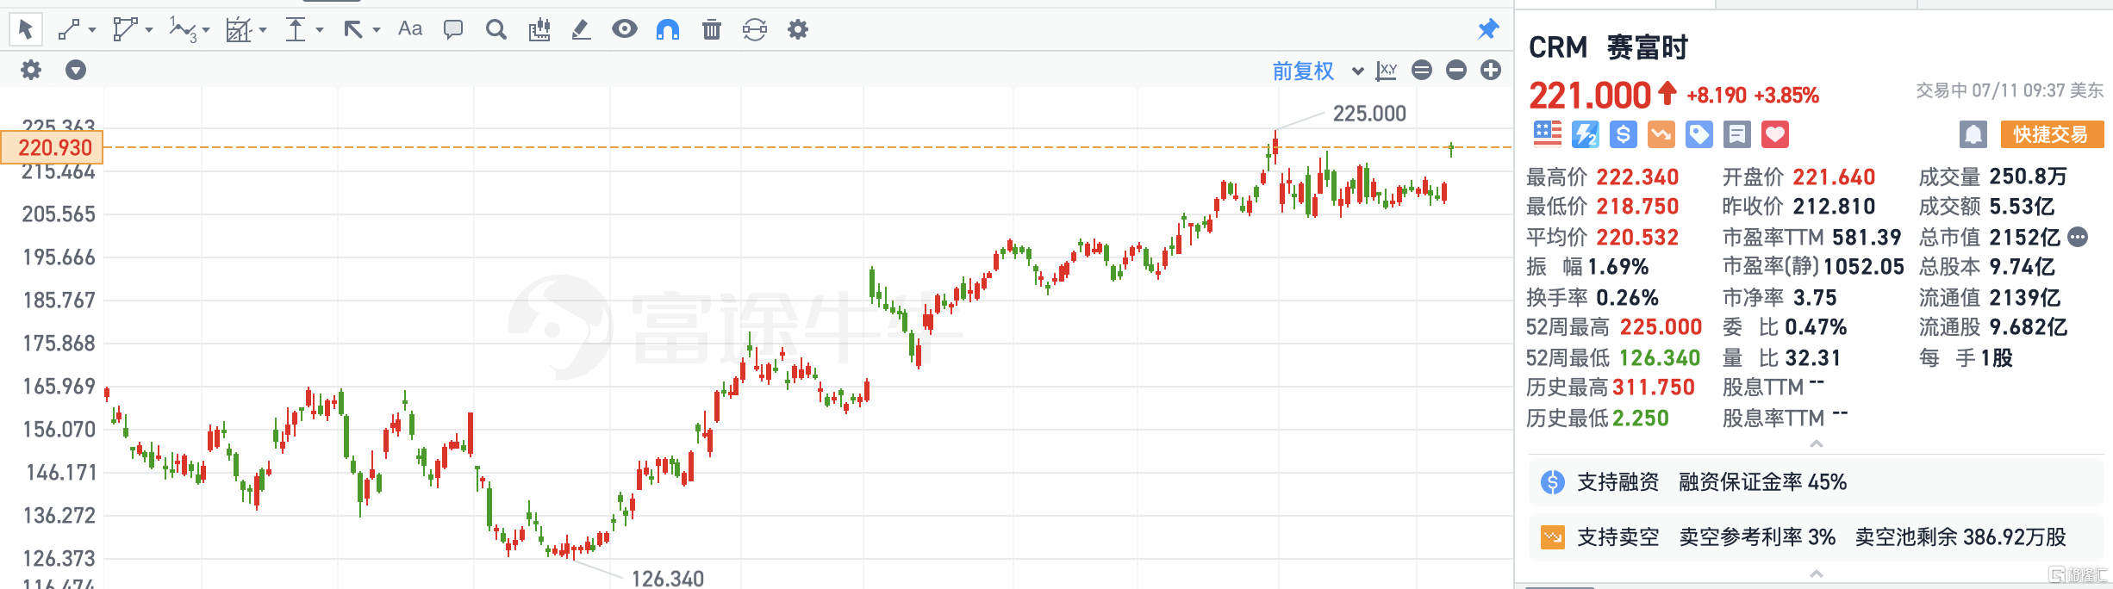Click the 历史最高 311.750 value
Viewport: 2113px width, 589px height.
[1654, 387]
